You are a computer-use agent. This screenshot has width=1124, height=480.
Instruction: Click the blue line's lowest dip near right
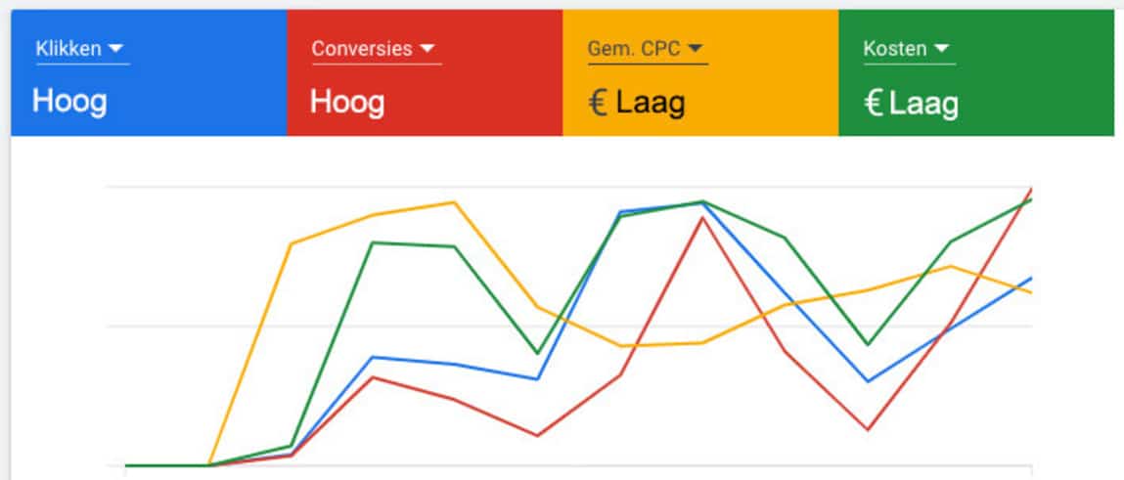click(x=868, y=381)
